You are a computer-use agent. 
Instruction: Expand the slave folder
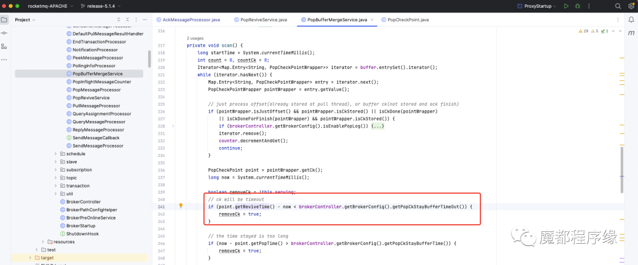pyautogui.click(x=56, y=162)
